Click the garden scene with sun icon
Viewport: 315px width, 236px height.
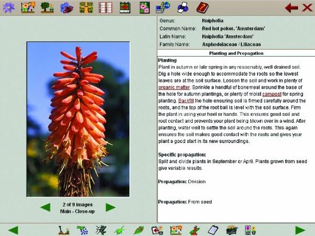coord(176,230)
